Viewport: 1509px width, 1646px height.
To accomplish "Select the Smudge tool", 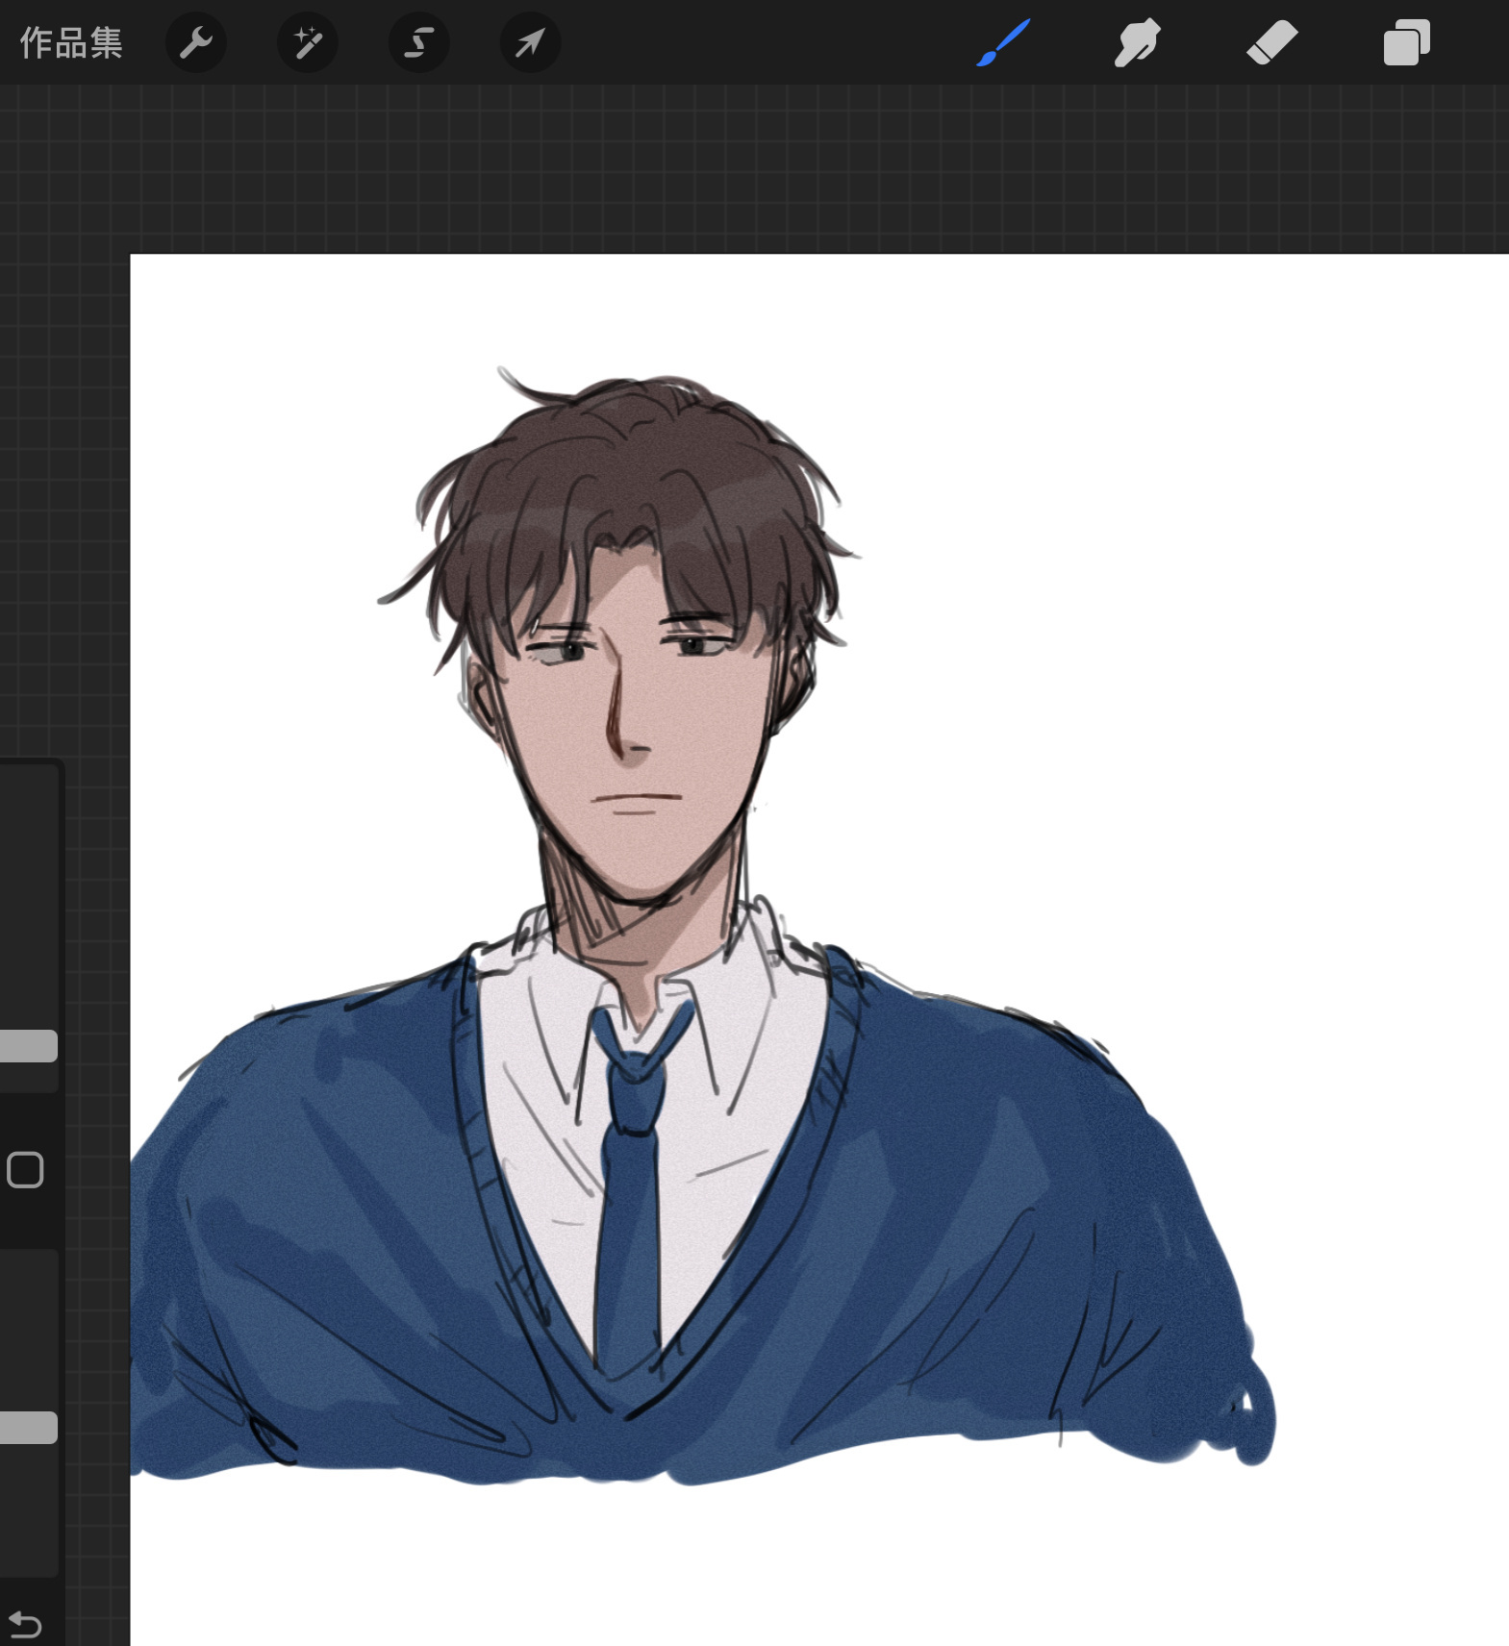I will click(x=1137, y=43).
